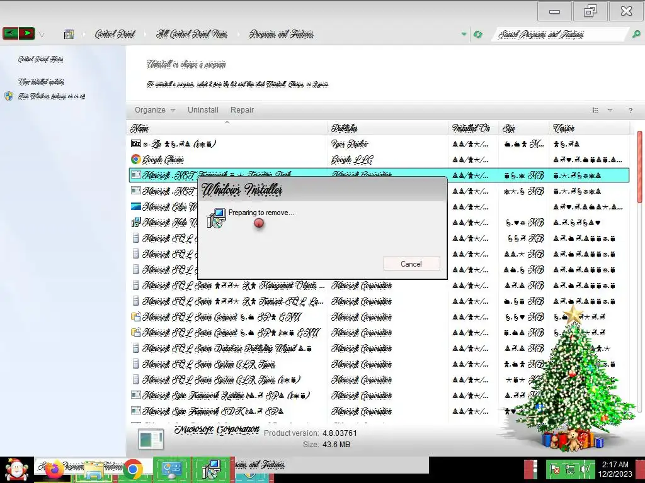Screen dimensions: 645x483
Task: Select the 7-Zip program icon
Action: [136, 143]
